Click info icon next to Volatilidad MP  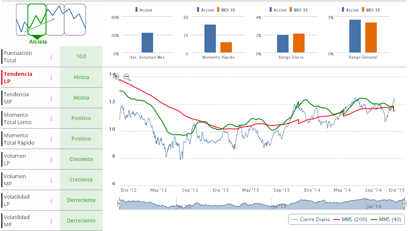pyautogui.click(x=51, y=221)
